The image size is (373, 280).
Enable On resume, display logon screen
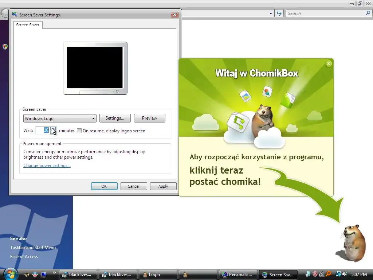(x=79, y=131)
